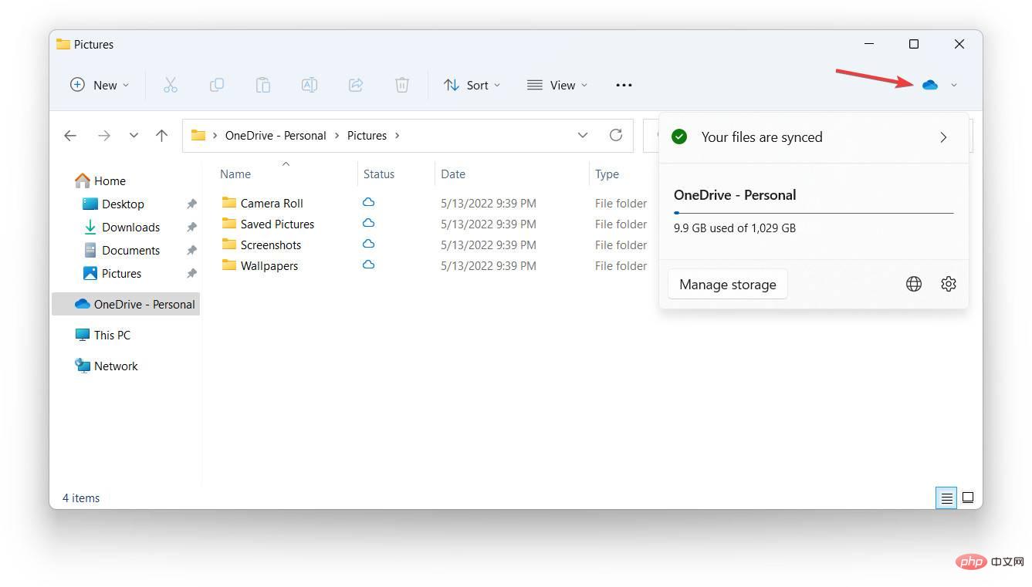Select Pictures in navigation pane
Image resolution: width=1032 pixels, height=587 pixels.
click(x=112, y=273)
